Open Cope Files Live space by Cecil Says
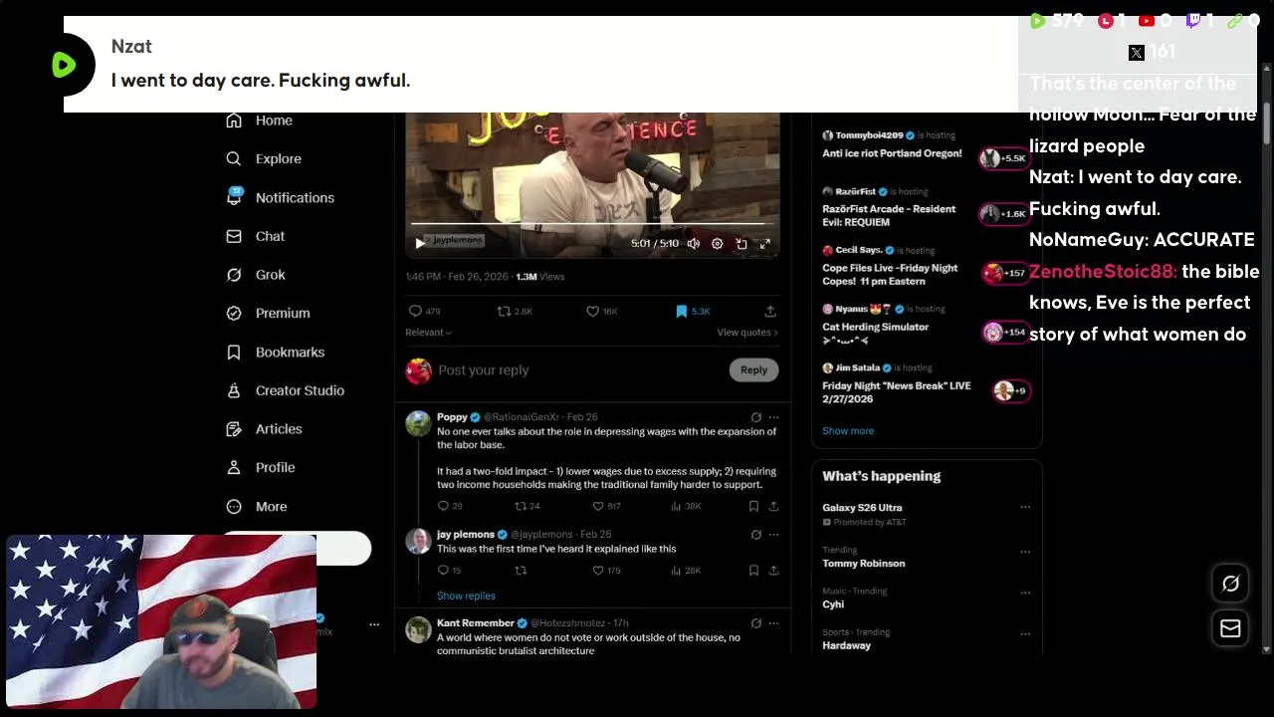 pyautogui.click(x=890, y=274)
